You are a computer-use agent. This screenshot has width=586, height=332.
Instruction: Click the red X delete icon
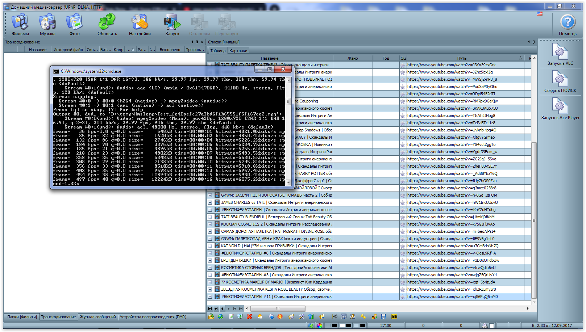point(249,316)
